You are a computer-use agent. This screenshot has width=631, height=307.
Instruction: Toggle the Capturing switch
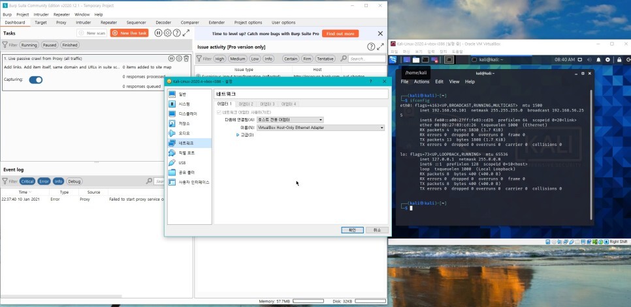coord(36,80)
